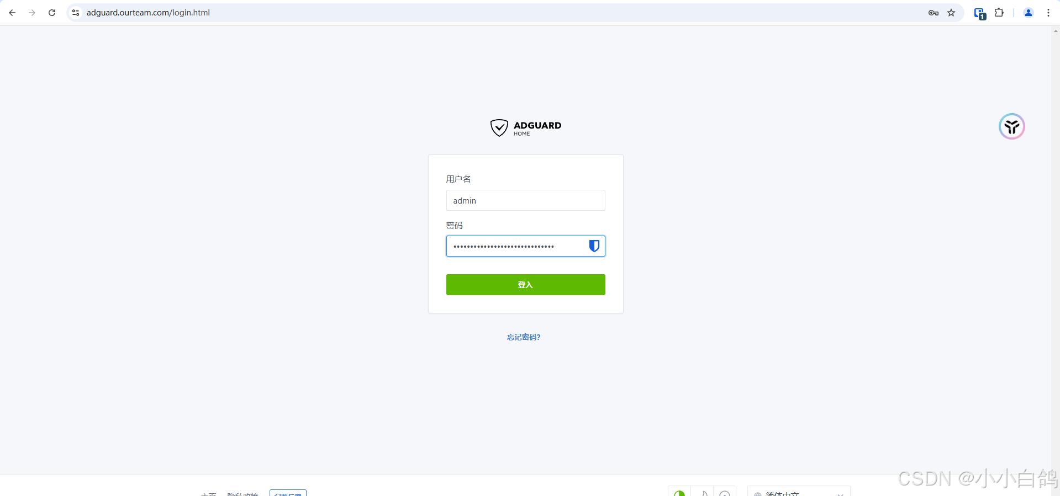Click the address bar URL
Image resolution: width=1060 pixels, height=496 pixels.
(148, 13)
